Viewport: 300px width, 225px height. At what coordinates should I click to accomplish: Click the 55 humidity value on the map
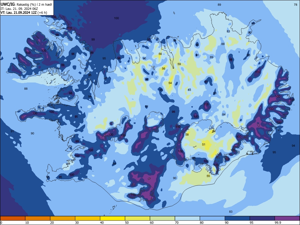pos(208,176)
